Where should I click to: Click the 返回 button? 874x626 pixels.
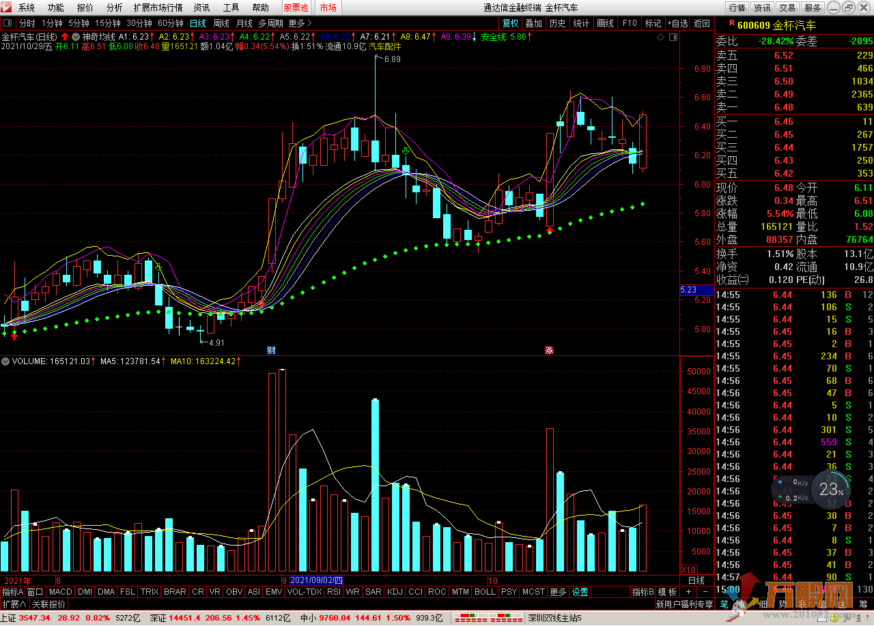[702, 23]
